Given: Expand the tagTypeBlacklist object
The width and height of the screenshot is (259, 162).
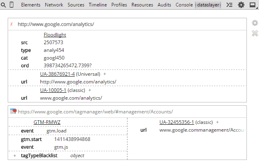Looking at the screenshot, I should coord(15,156).
